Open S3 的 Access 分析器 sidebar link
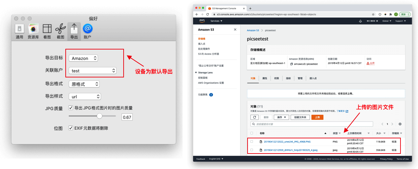 tap(208, 54)
